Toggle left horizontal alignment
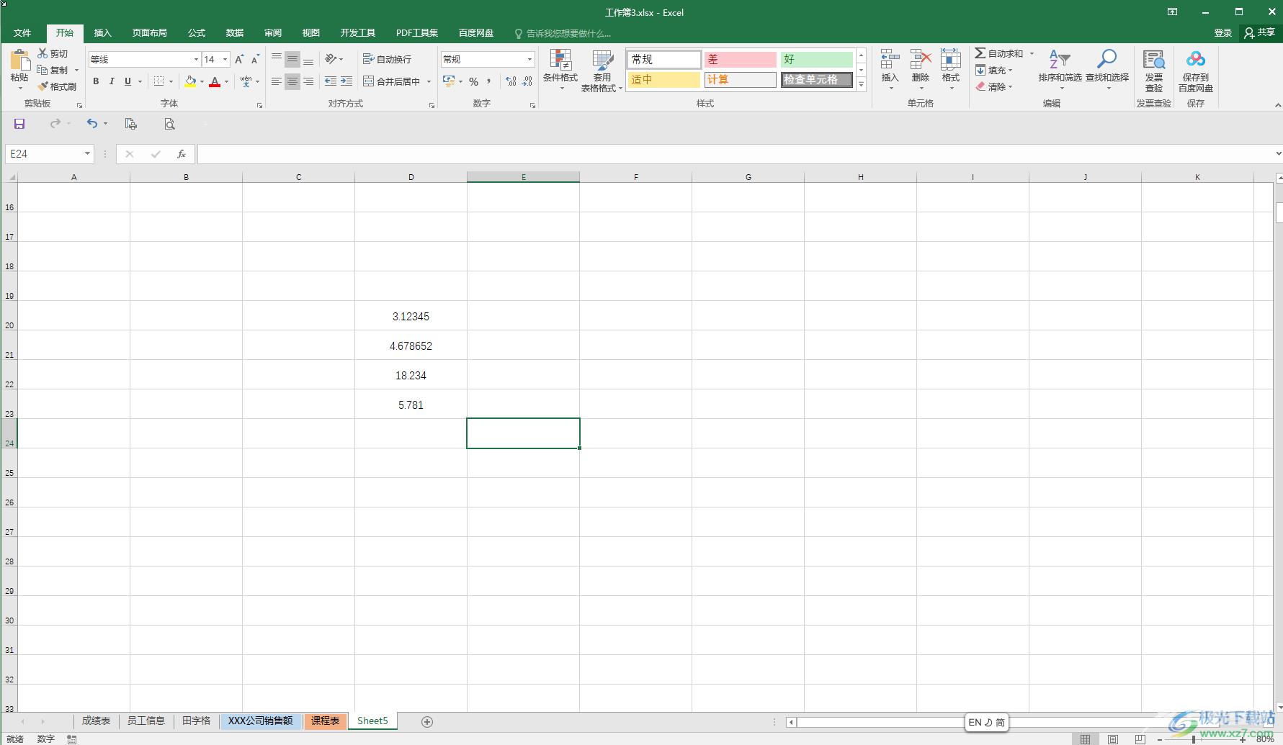Image resolution: width=1283 pixels, height=745 pixels. click(277, 81)
